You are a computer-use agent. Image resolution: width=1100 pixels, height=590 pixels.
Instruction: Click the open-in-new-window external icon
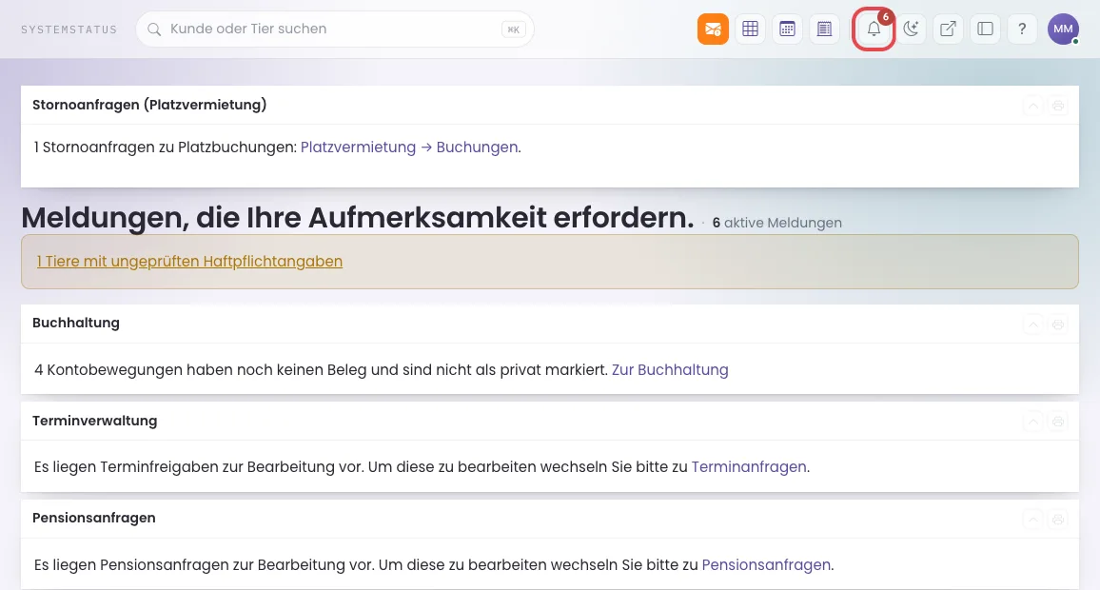[948, 29]
